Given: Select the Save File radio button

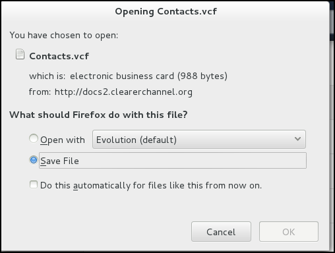Looking at the screenshot, I should 34,160.
